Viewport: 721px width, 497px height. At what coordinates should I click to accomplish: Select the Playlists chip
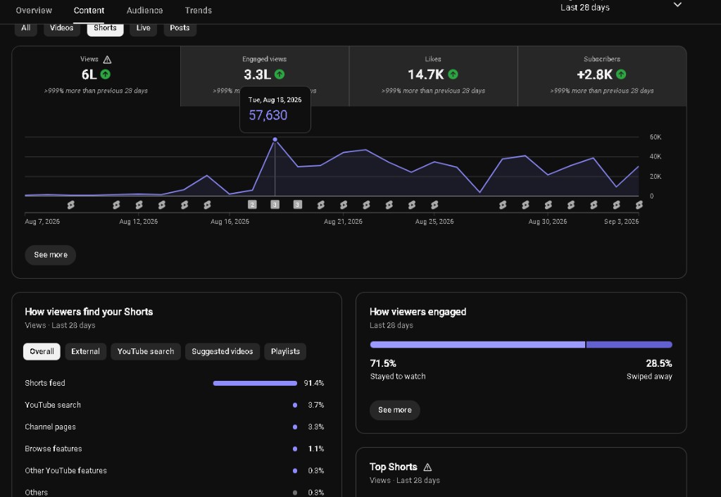click(x=285, y=351)
